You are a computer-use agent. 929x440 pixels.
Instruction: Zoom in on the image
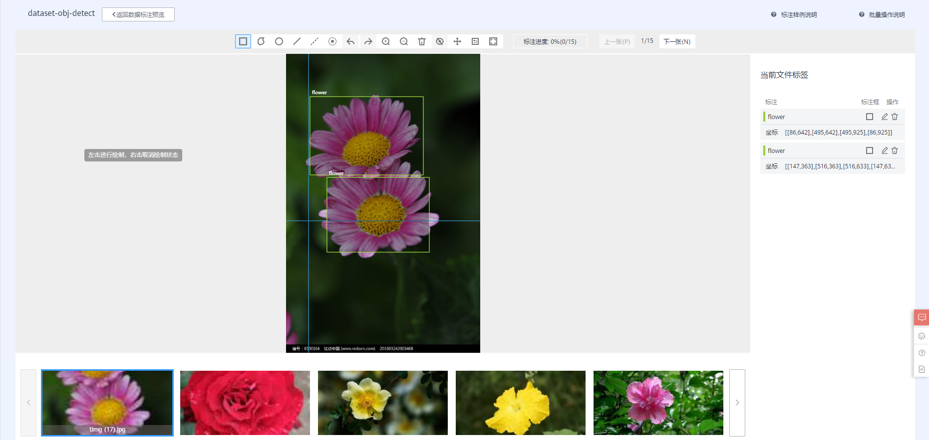[386, 41]
